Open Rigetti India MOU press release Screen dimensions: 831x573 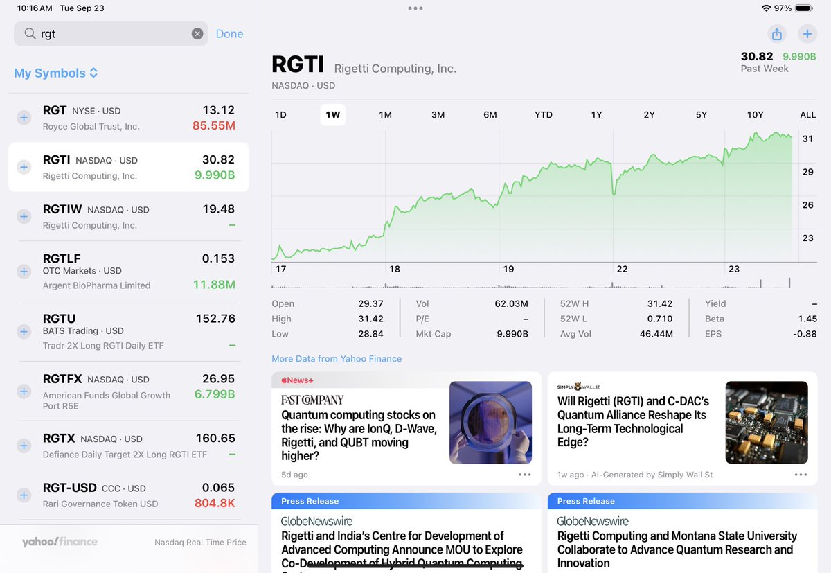(x=406, y=533)
